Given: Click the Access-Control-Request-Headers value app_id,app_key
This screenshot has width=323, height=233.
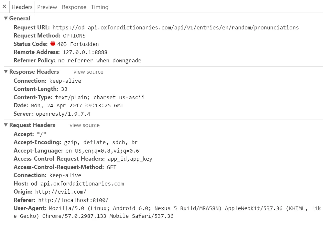Looking at the screenshot, I should tap(130, 159).
